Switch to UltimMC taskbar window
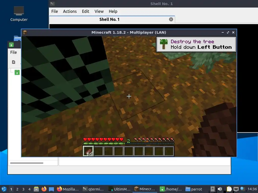 (x=119, y=189)
